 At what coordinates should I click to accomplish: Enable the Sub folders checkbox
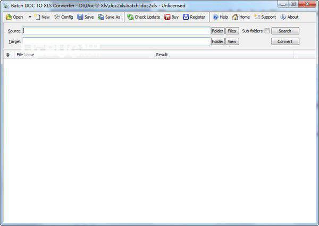(267, 31)
